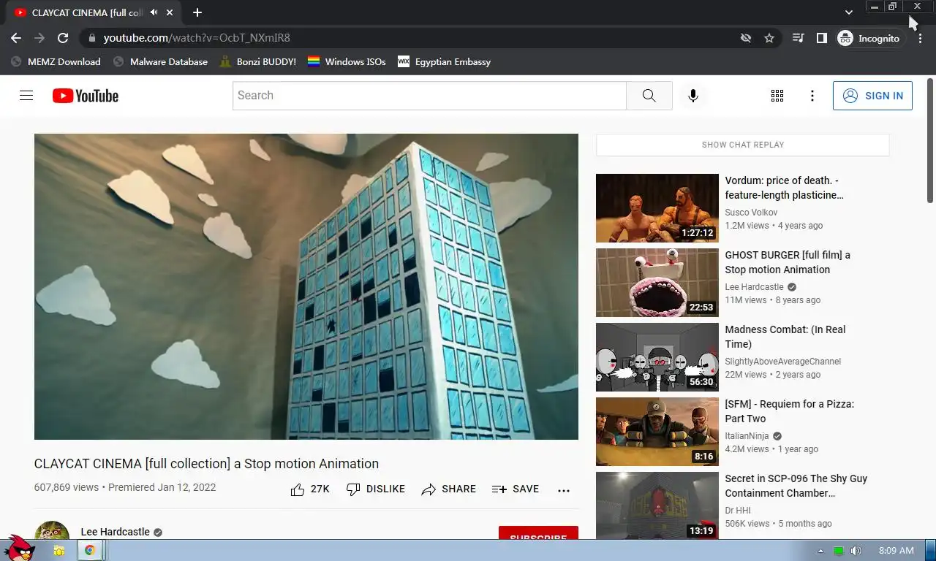Go back in the browser
The height and width of the screenshot is (561, 936).
pyautogui.click(x=16, y=38)
